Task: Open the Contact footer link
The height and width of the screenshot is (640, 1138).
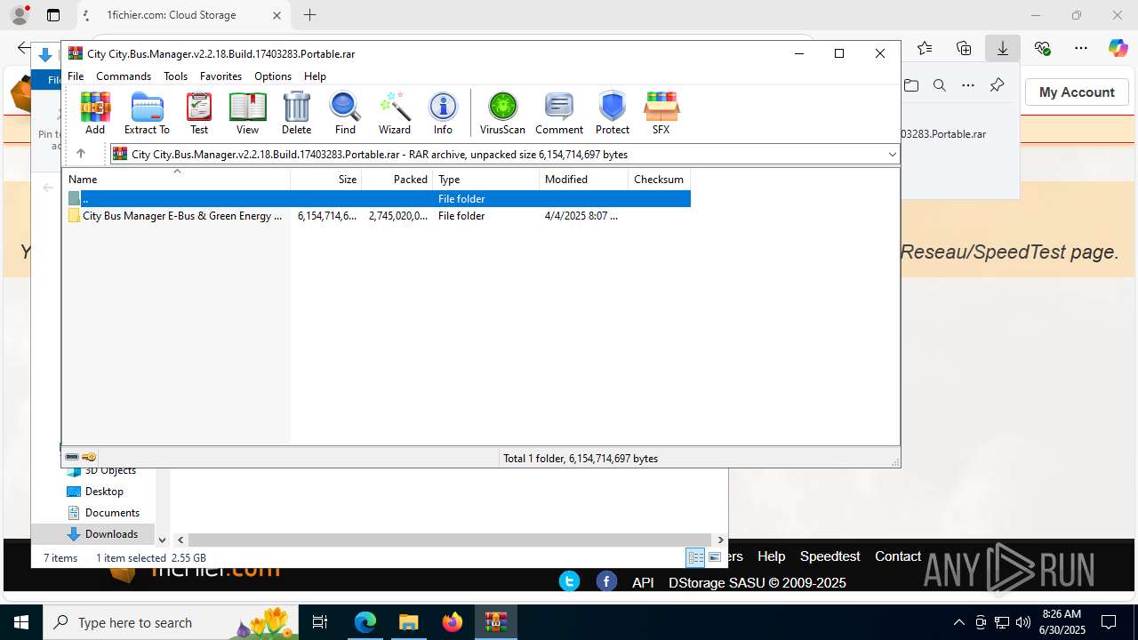Action: point(898,556)
